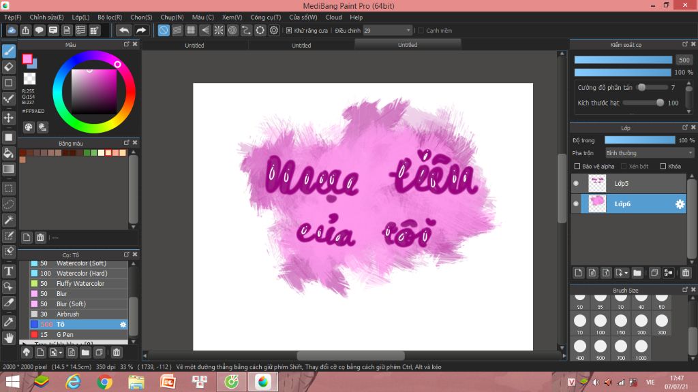Select the Fluffy Watercolor brush

click(78, 284)
